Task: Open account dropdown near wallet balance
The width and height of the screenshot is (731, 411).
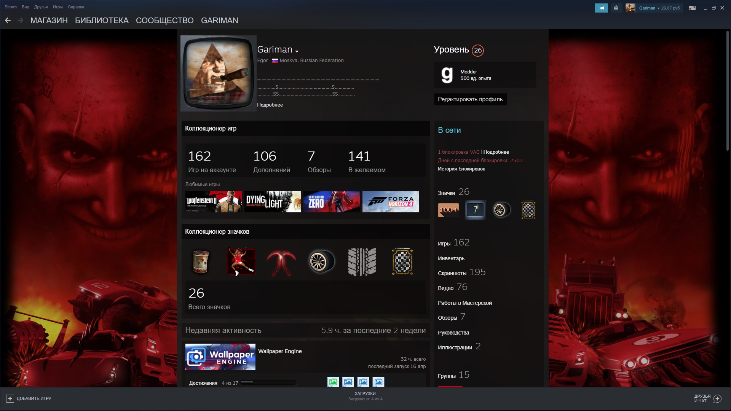Action: (658, 8)
